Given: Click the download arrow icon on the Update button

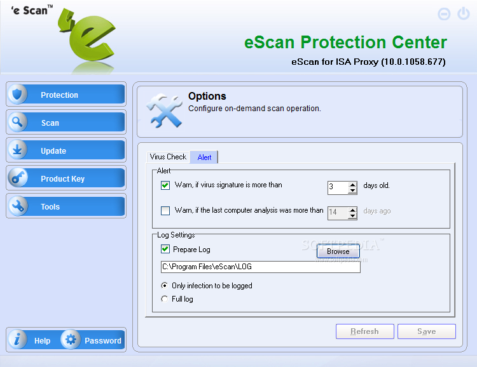Looking at the screenshot, I should point(17,150).
